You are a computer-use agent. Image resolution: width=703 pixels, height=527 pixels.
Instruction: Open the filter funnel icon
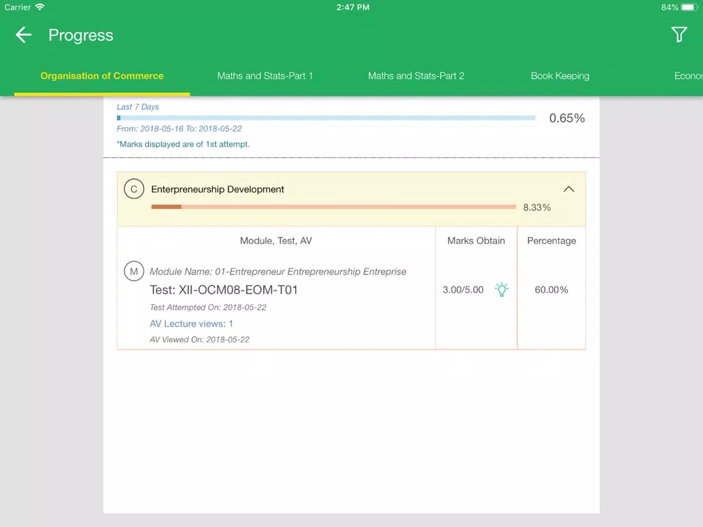(x=679, y=35)
